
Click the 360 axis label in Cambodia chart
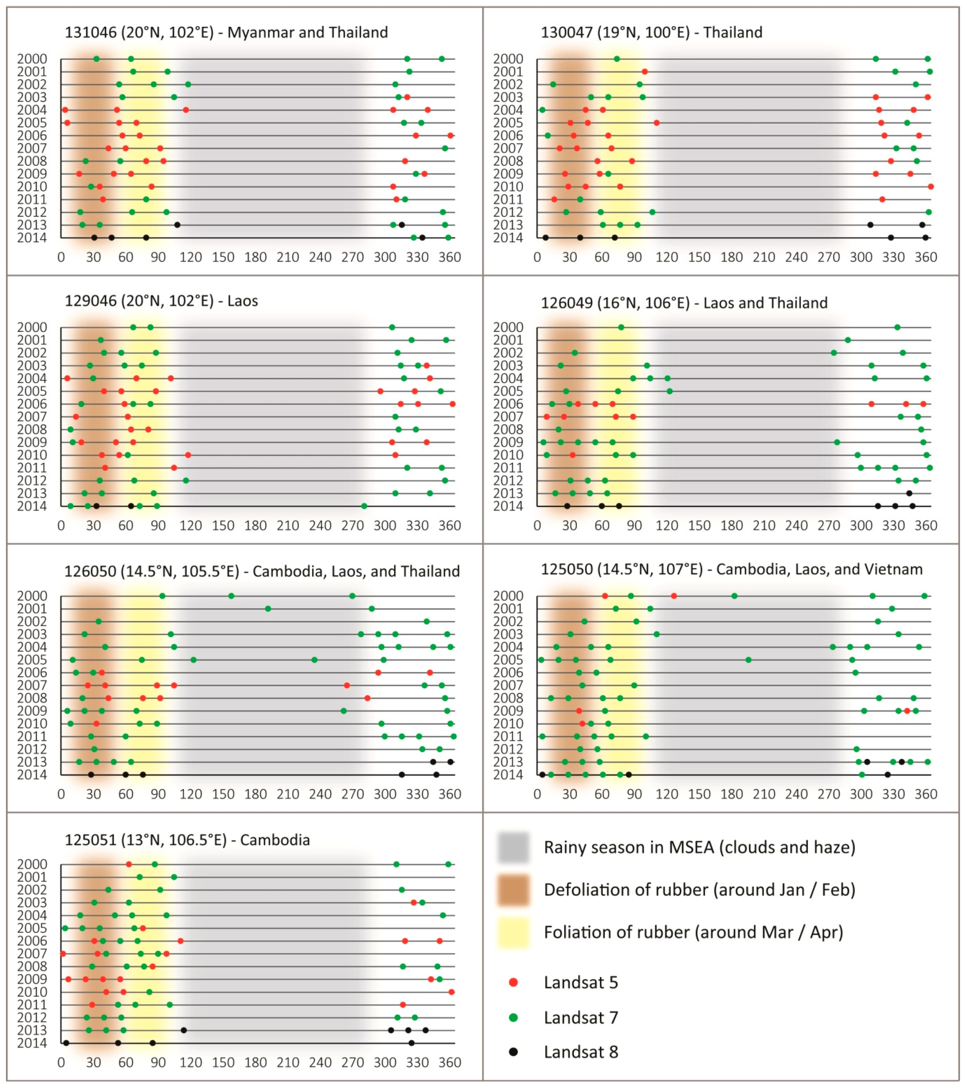[450, 1062]
